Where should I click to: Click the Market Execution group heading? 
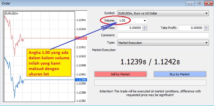[104, 50]
